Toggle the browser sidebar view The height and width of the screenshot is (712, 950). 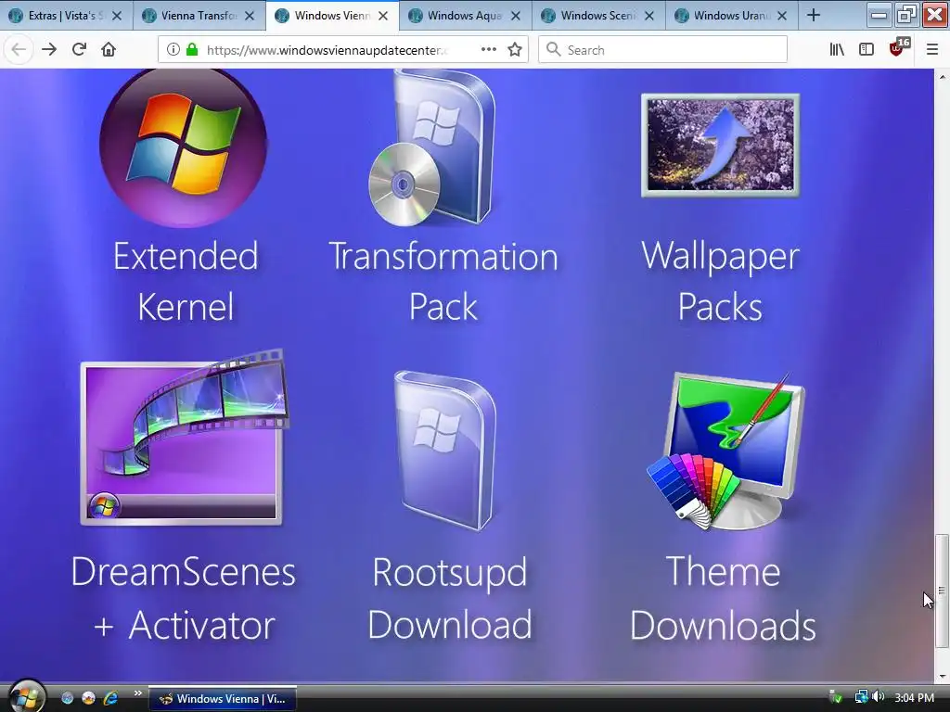(867, 50)
